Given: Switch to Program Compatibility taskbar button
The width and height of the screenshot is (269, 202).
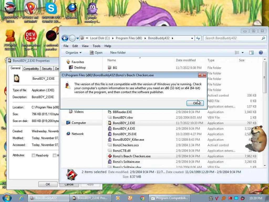Looking at the screenshot, I should click(170, 198).
